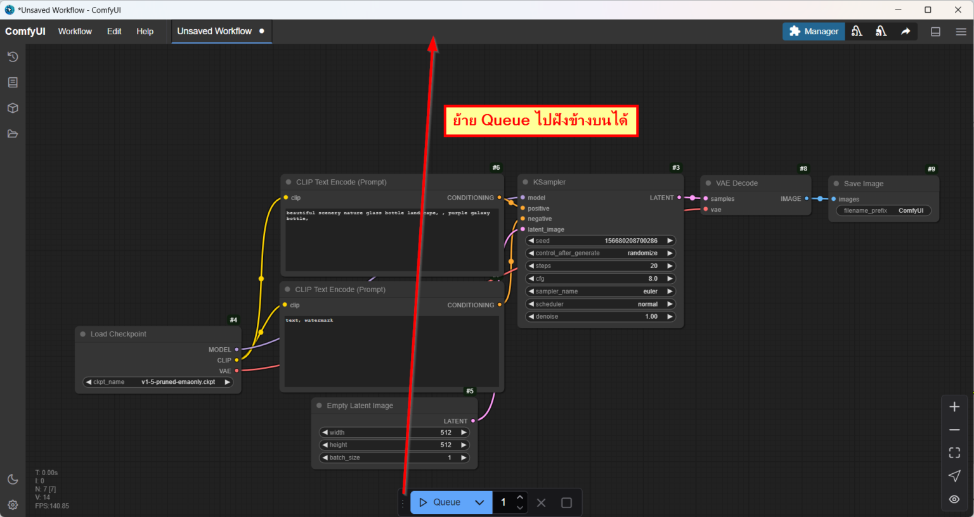
Task: Toggle link visibility eye icon
Action: [x=954, y=499]
